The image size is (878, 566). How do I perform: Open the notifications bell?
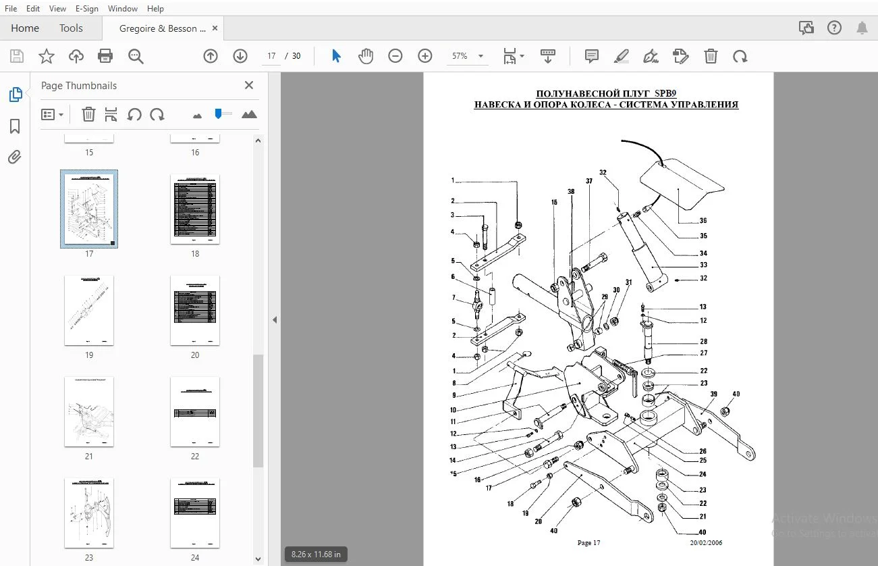tap(862, 28)
